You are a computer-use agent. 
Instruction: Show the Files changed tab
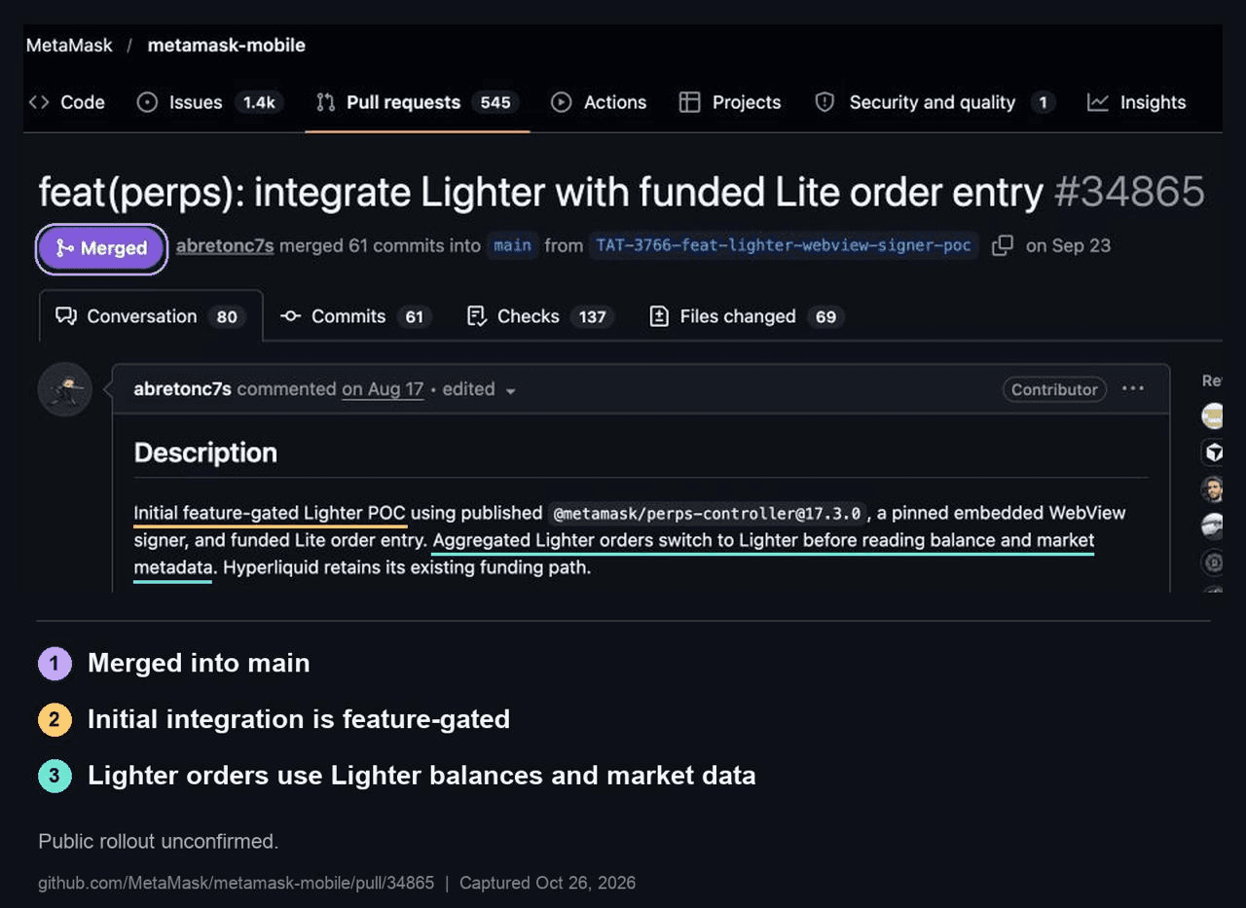[747, 316]
